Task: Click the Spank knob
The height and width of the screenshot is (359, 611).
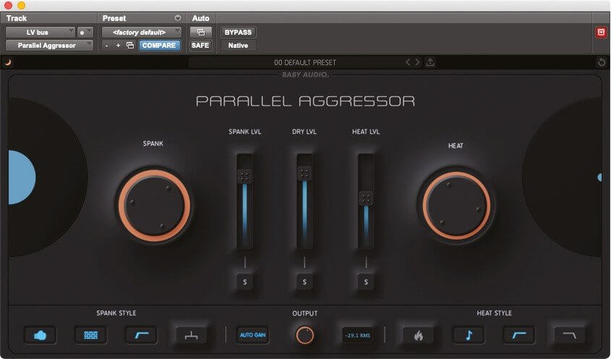Action: 155,206
